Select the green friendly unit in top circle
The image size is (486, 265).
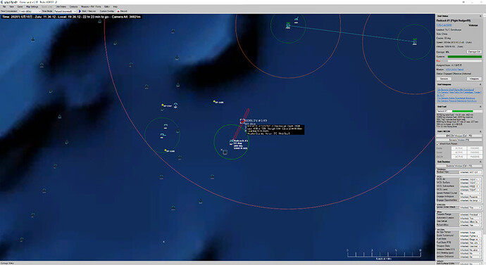(x=288, y=25)
